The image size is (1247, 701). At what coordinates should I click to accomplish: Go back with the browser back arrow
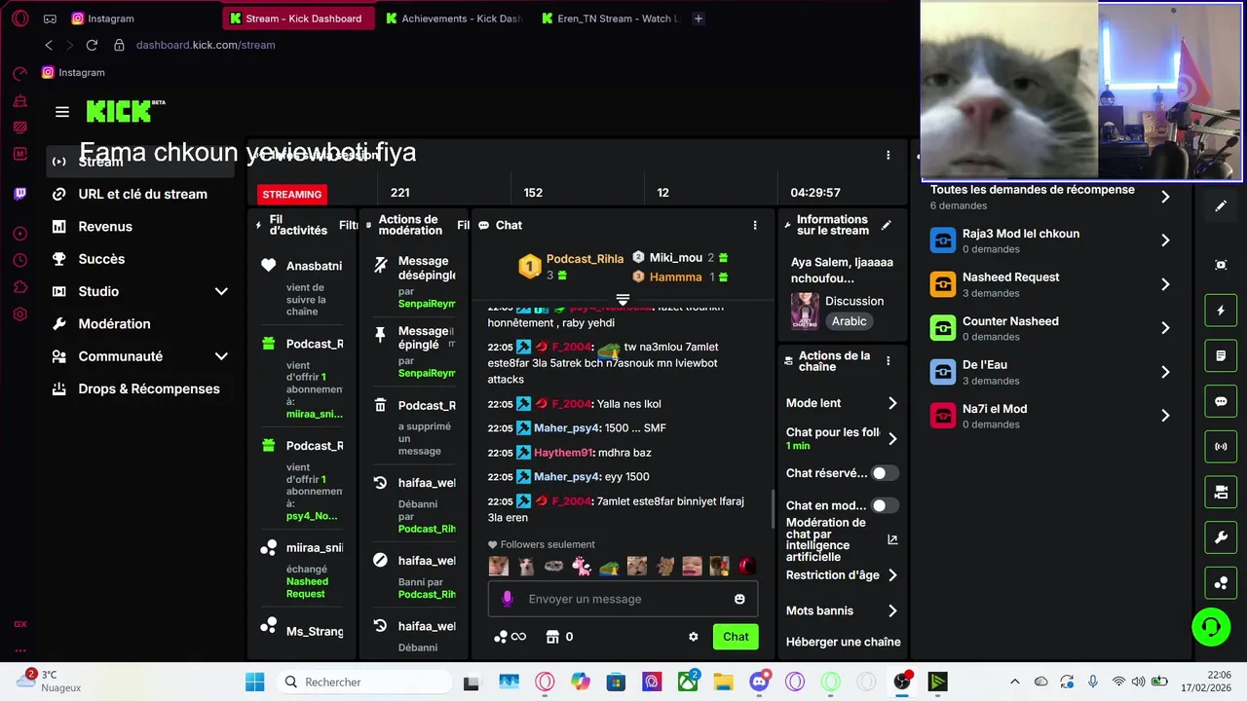click(x=49, y=45)
